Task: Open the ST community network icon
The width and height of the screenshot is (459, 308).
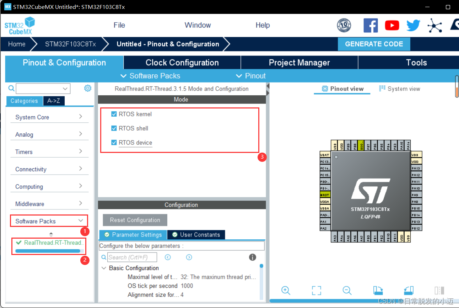Action: coord(434,26)
